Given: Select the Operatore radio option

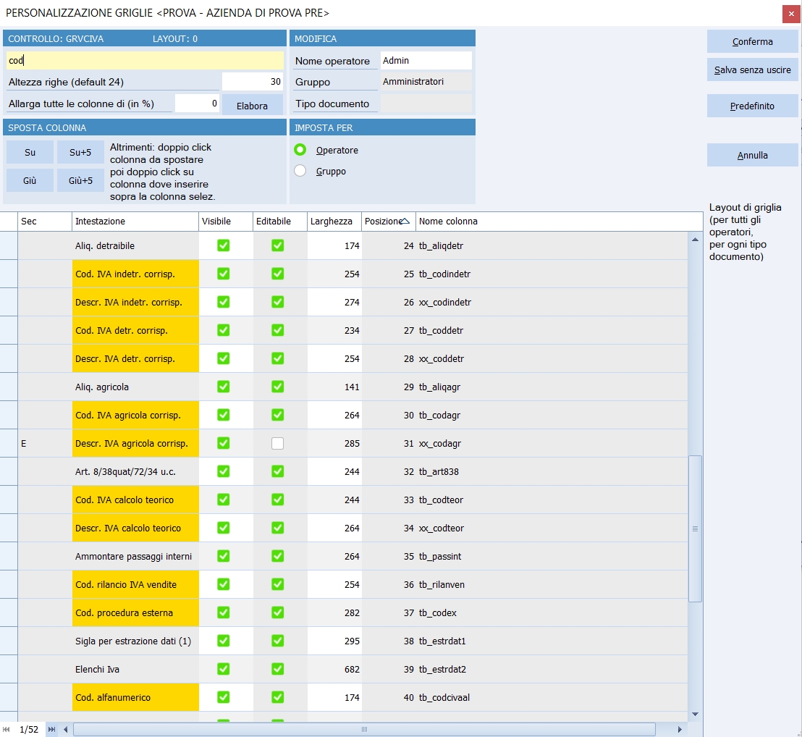Looking at the screenshot, I should point(300,151).
